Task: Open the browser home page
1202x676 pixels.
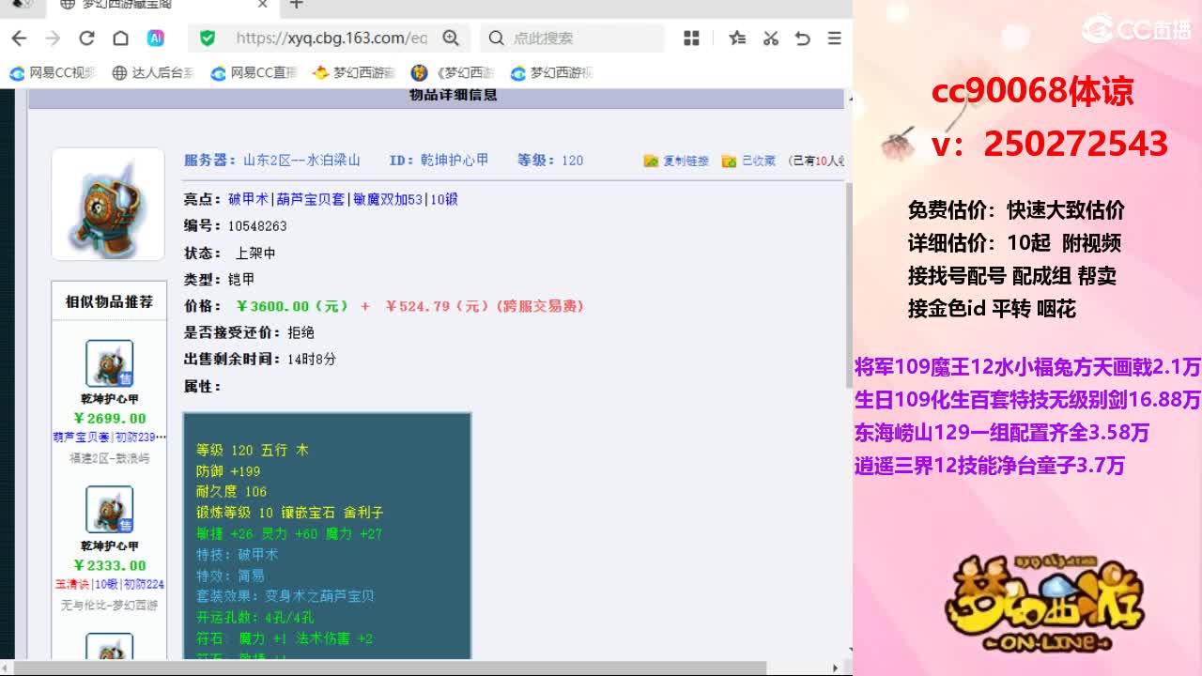Action: click(x=120, y=38)
